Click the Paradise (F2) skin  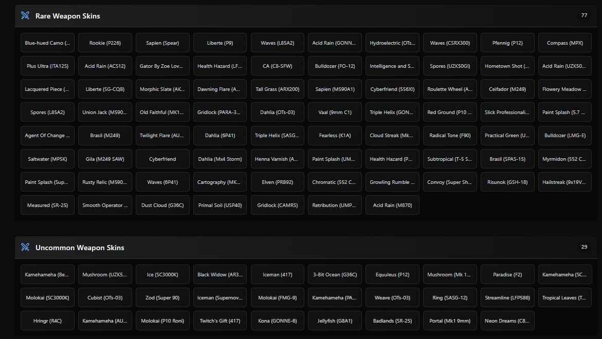(x=507, y=275)
